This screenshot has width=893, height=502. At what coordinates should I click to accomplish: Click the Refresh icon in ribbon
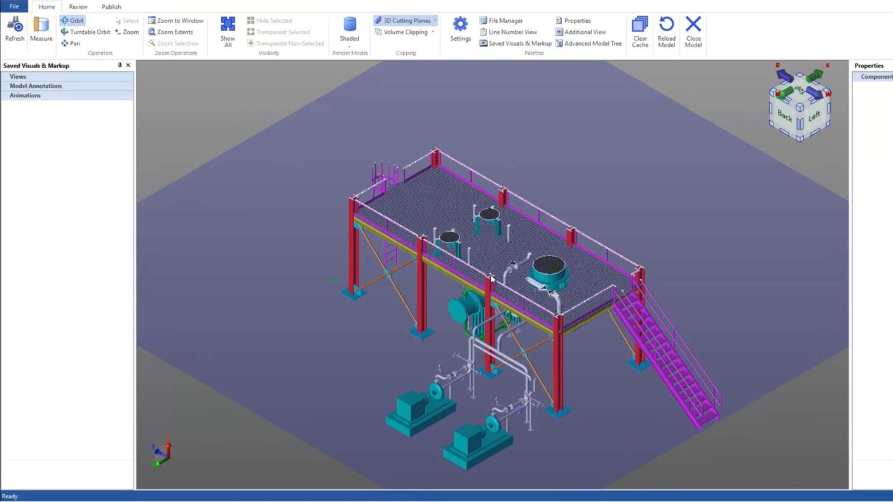15,30
